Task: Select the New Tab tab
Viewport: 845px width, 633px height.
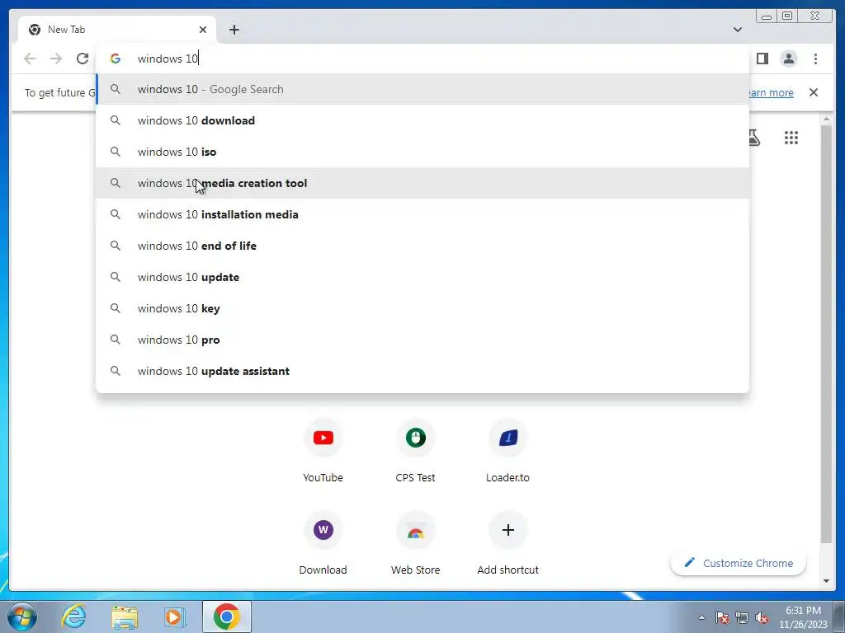Action: (x=117, y=30)
